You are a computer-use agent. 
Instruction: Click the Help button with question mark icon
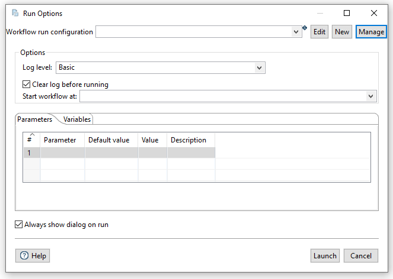coord(33,255)
